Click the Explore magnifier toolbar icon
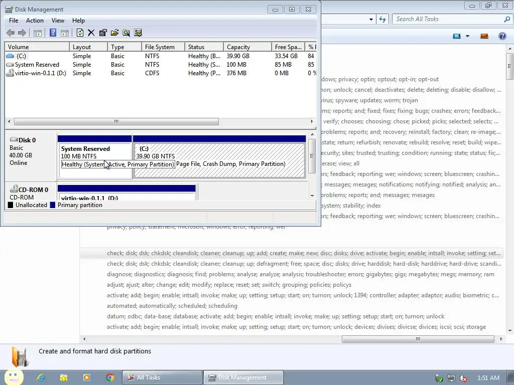514x385 pixels. pyautogui.click(x=126, y=33)
